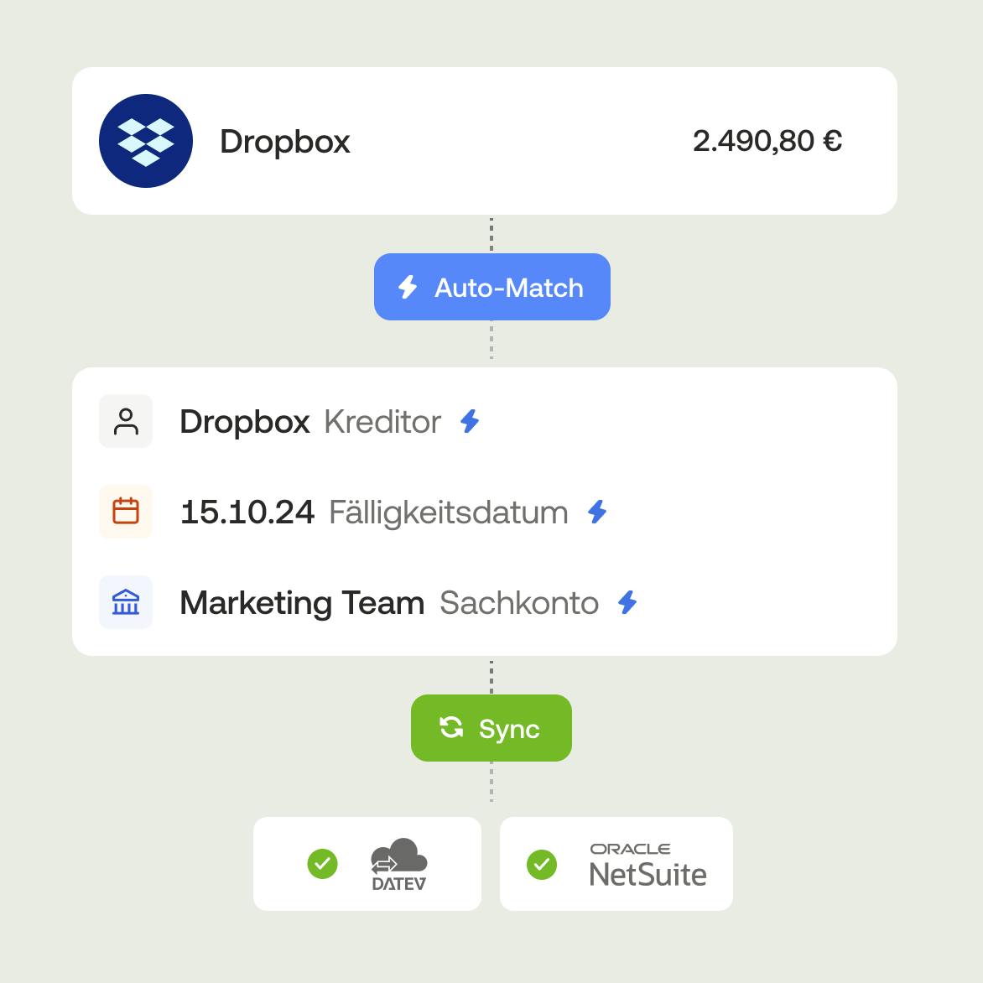This screenshot has height=983, width=983.
Task: Select the Dropbox Kreditor name text
Action: pos(245,422)
